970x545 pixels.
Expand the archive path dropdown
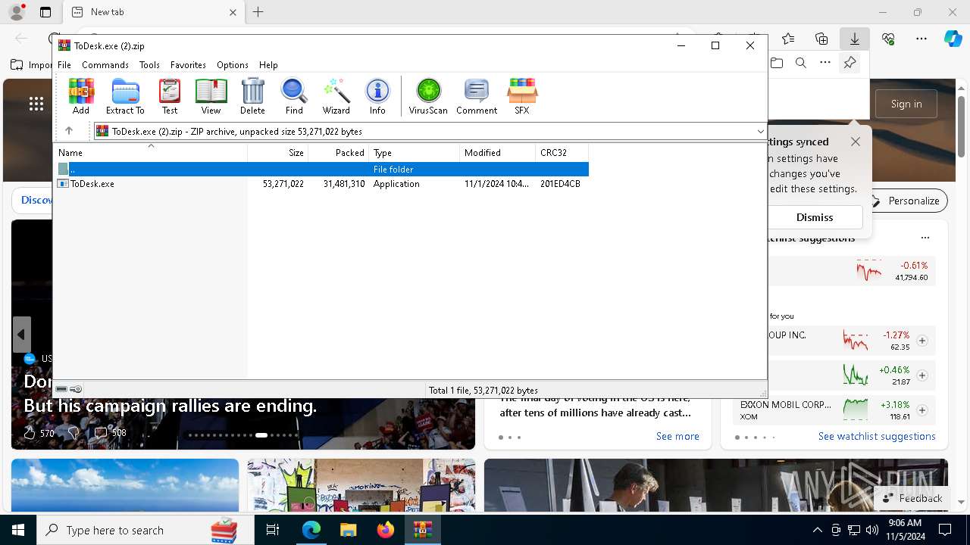pyautogui.click(x=760, y=132)
